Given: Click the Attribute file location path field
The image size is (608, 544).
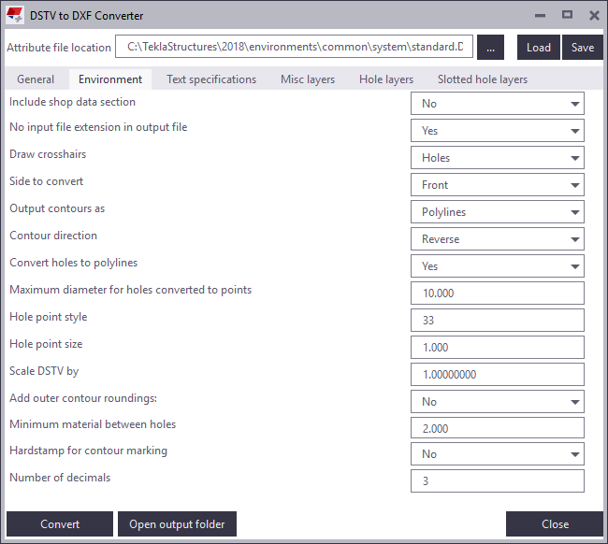Looking at the screenshot, I should point(295,48).
